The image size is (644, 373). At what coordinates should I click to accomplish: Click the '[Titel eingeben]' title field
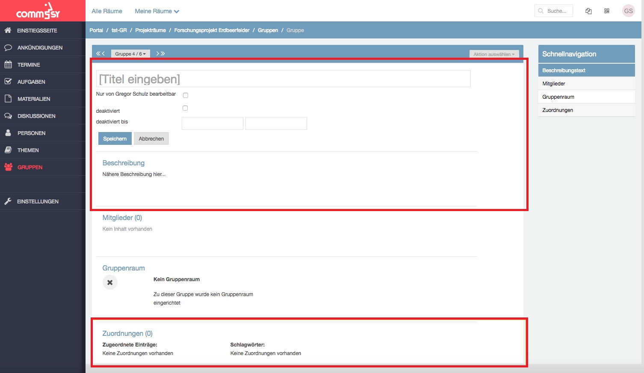pos(283,79)
